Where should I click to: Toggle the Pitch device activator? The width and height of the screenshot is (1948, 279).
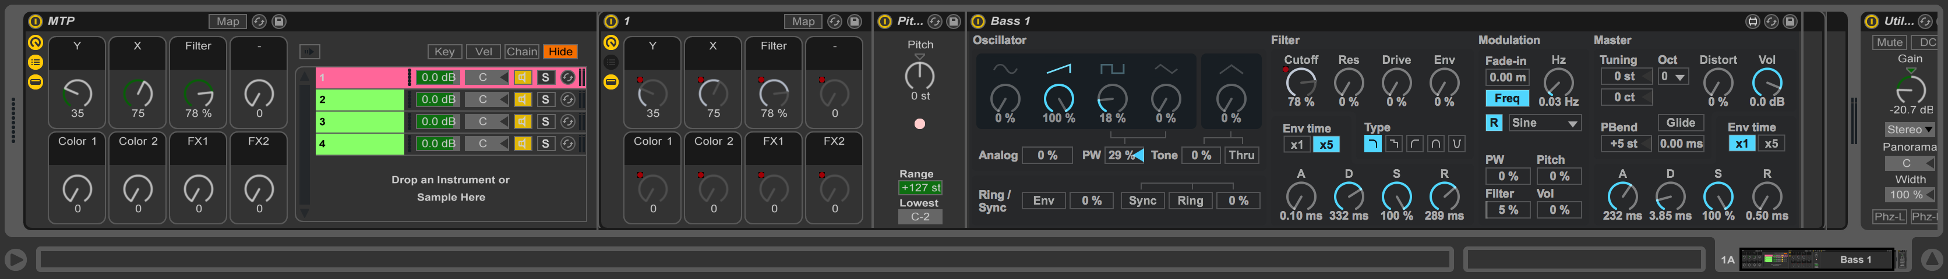coord(885,21)
